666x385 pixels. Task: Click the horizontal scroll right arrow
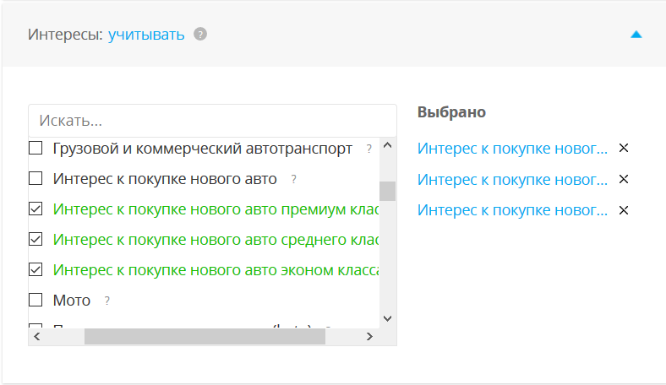[x=369, y=336]
